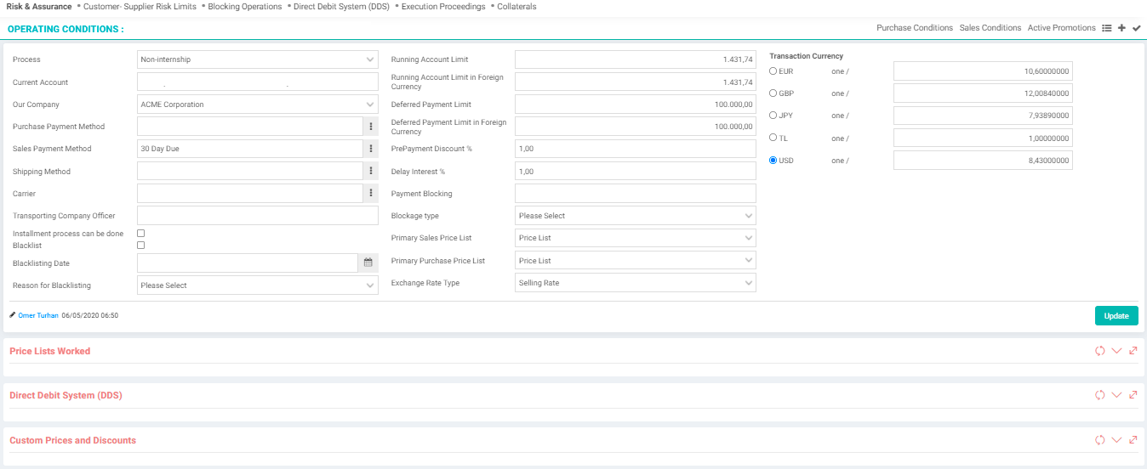The width and height of the screenshot is (1147, 469).
Task: Open Collaterals tab
Action: click(516, 6)
